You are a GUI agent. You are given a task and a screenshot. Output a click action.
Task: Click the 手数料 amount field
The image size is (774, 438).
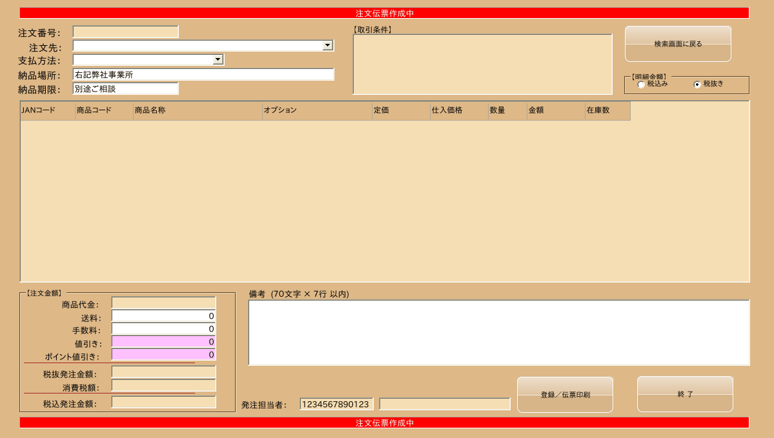click(x=164, y=328)
